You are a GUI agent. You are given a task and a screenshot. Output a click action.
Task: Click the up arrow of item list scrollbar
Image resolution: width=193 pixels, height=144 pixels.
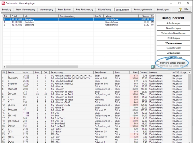point(190,72)
